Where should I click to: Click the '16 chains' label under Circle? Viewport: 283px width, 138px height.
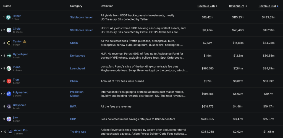[x=18, y=32]
